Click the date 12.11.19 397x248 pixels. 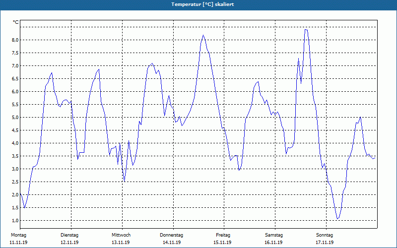(x=69, y=243)
